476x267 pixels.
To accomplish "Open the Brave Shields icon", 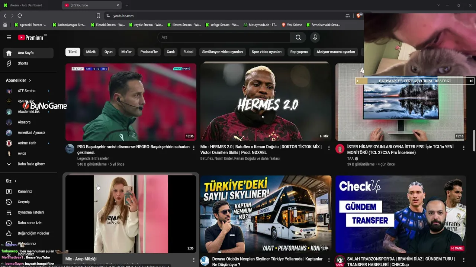I will point(359,16).
